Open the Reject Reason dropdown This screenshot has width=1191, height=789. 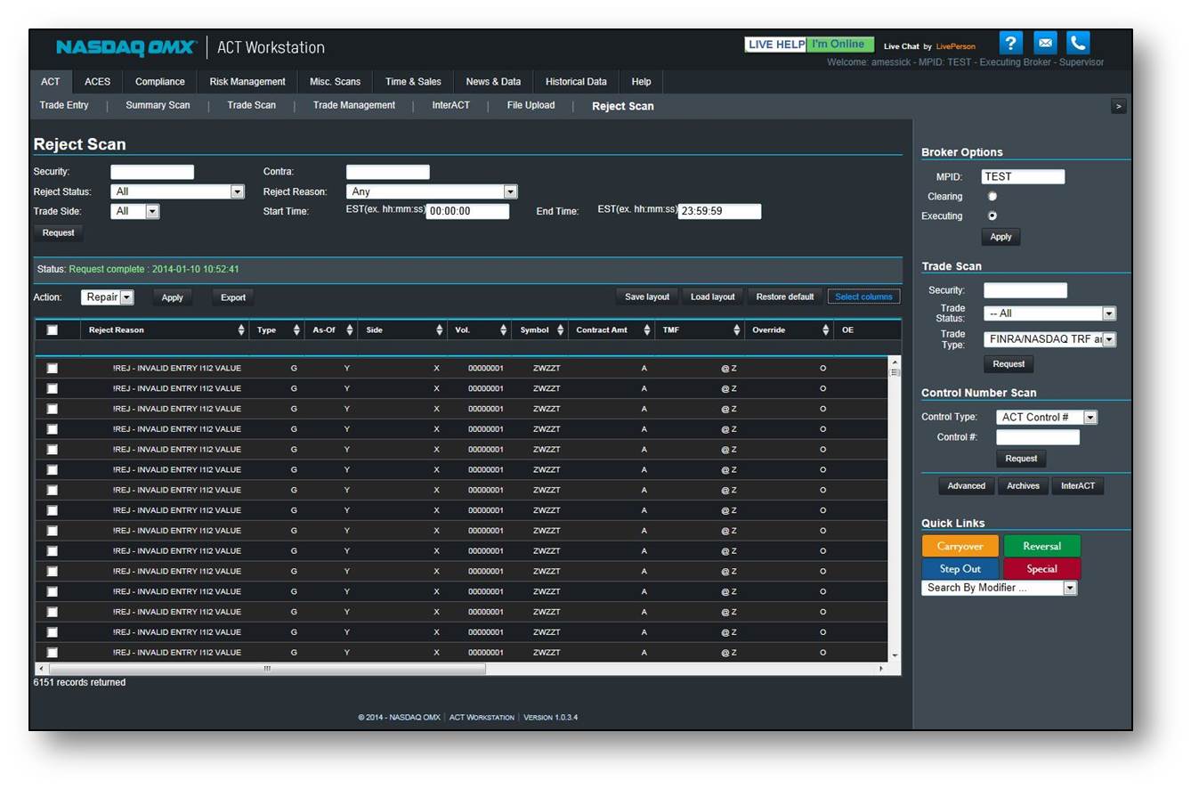point(432,191)
